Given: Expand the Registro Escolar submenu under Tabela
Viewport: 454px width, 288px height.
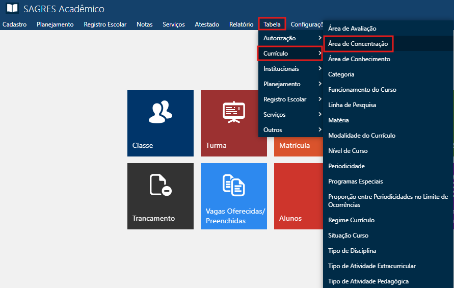Looking at the screenshot, I should click(x=290, y=99).
